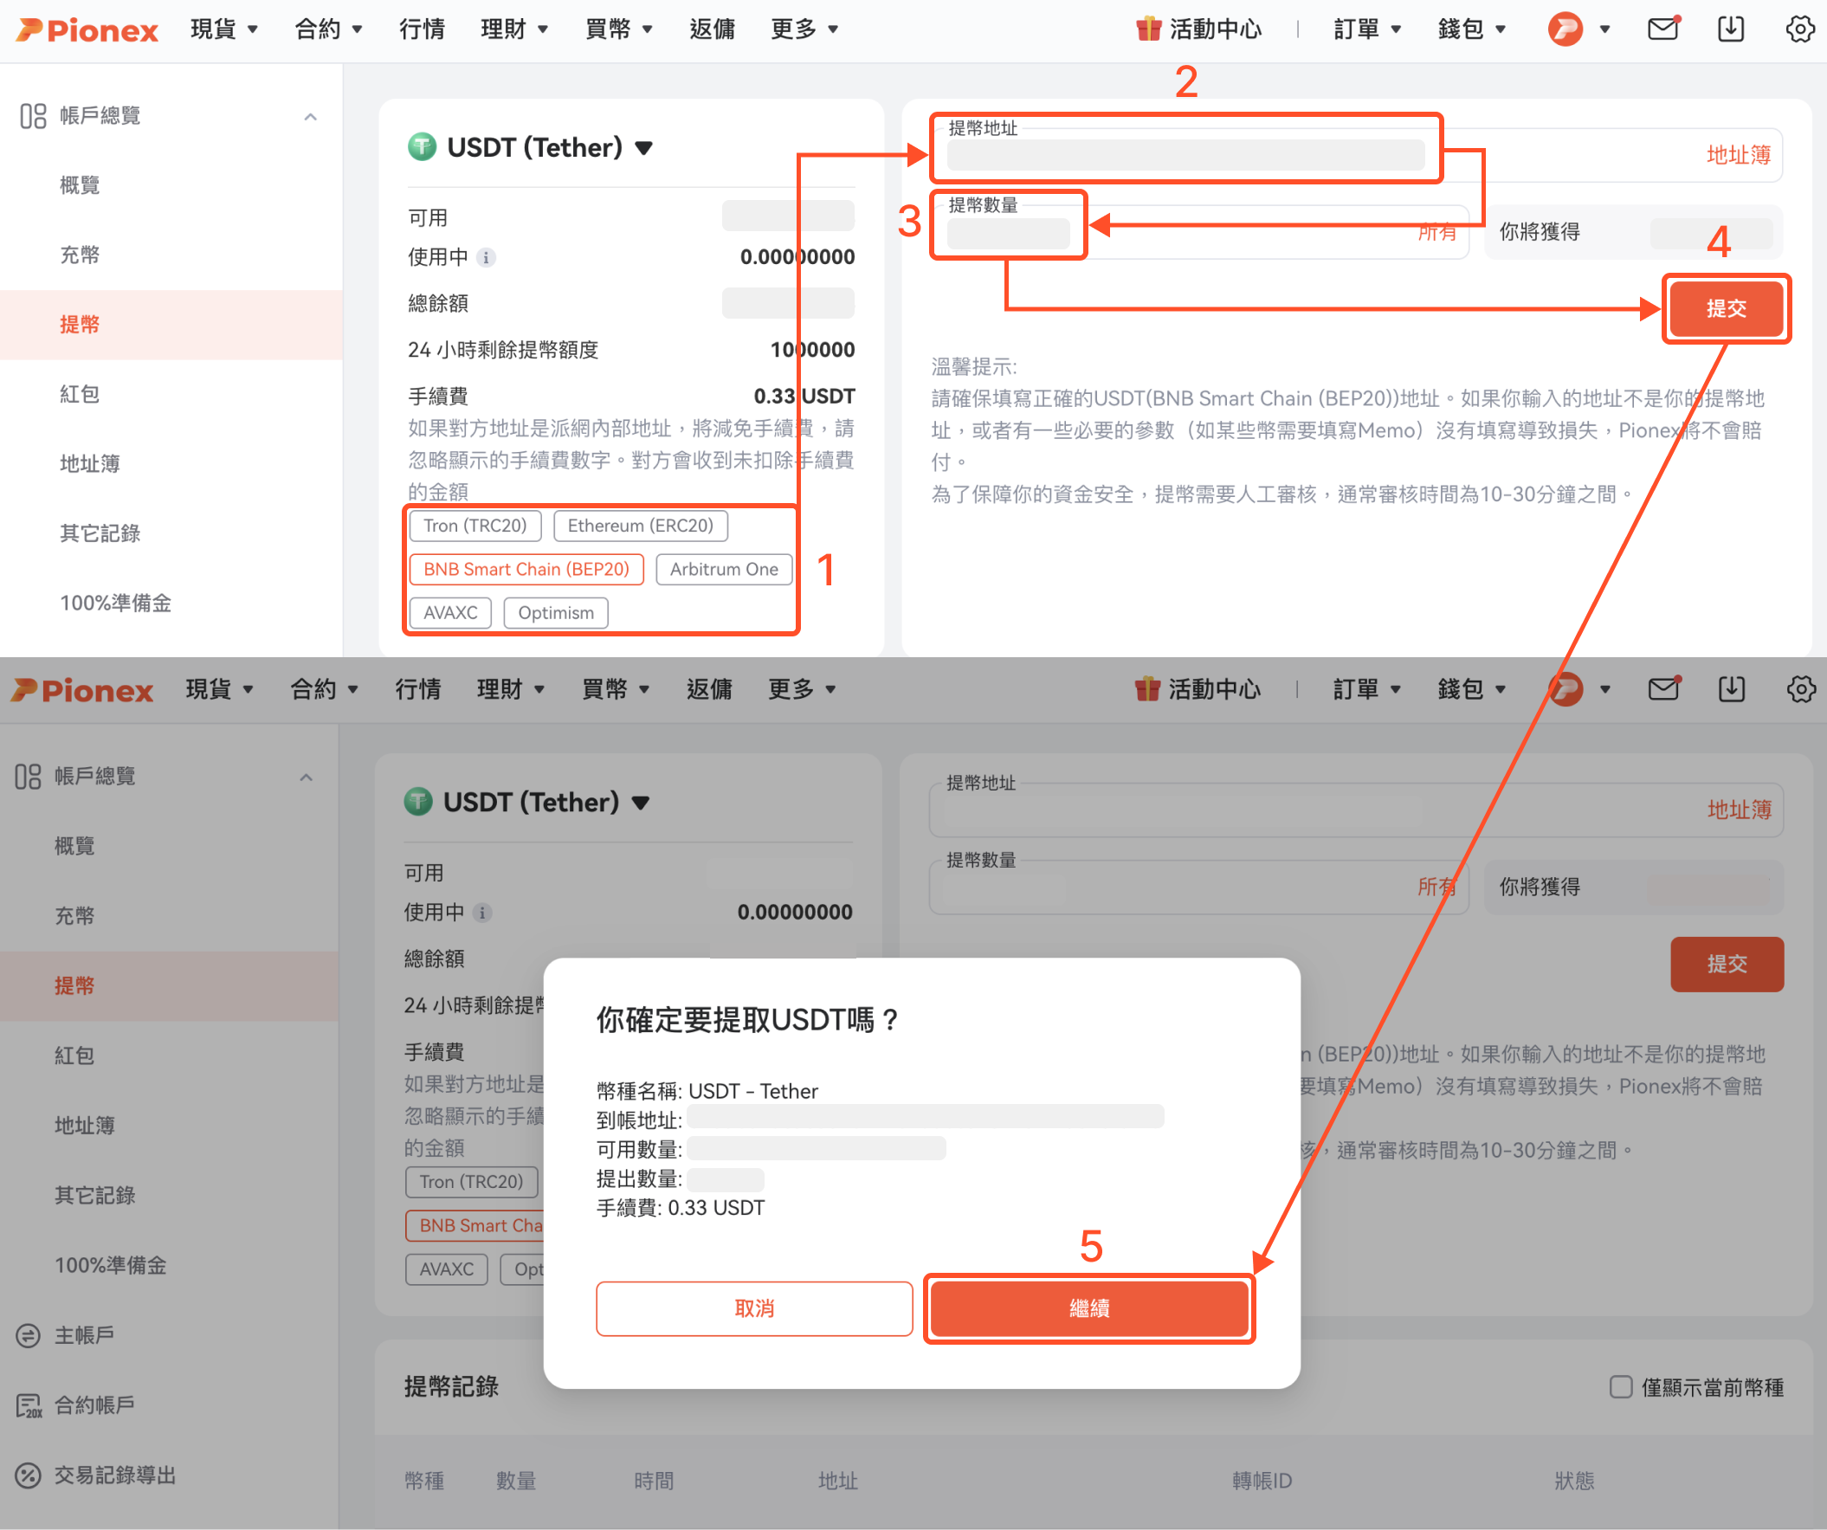Click the USDT Tether coin icon in upper screenshot
The width and height of the screenshot is (1827, 1530).
tap(422, 147)
